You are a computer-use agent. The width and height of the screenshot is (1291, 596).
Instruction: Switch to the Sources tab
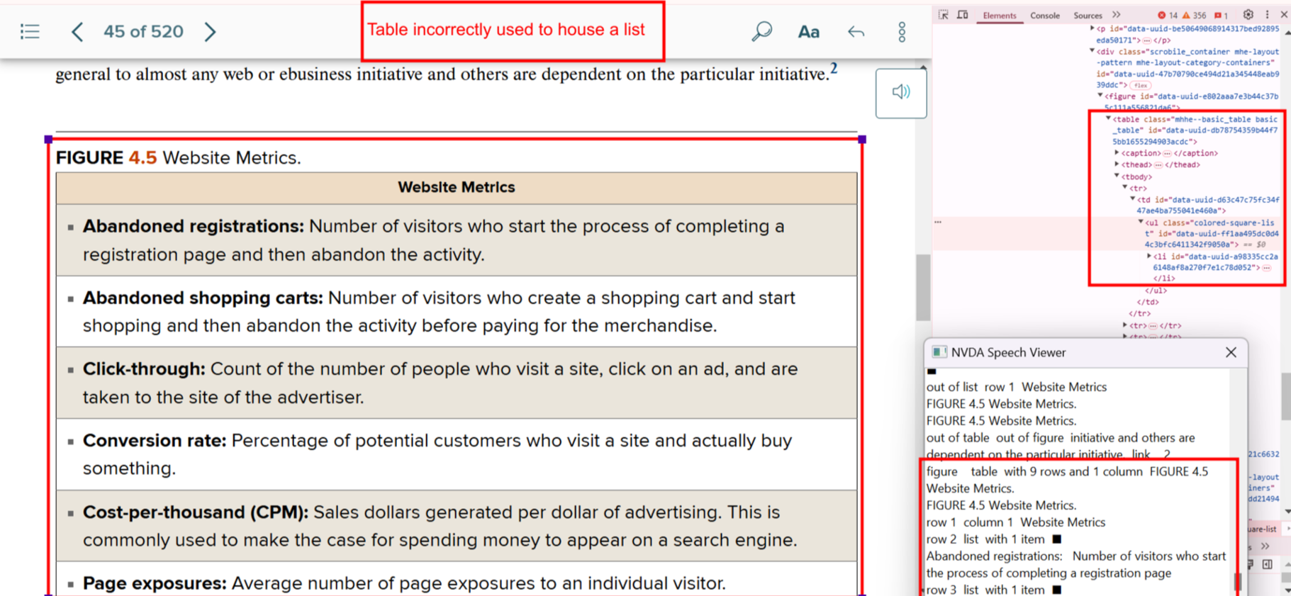point(1088,16)
